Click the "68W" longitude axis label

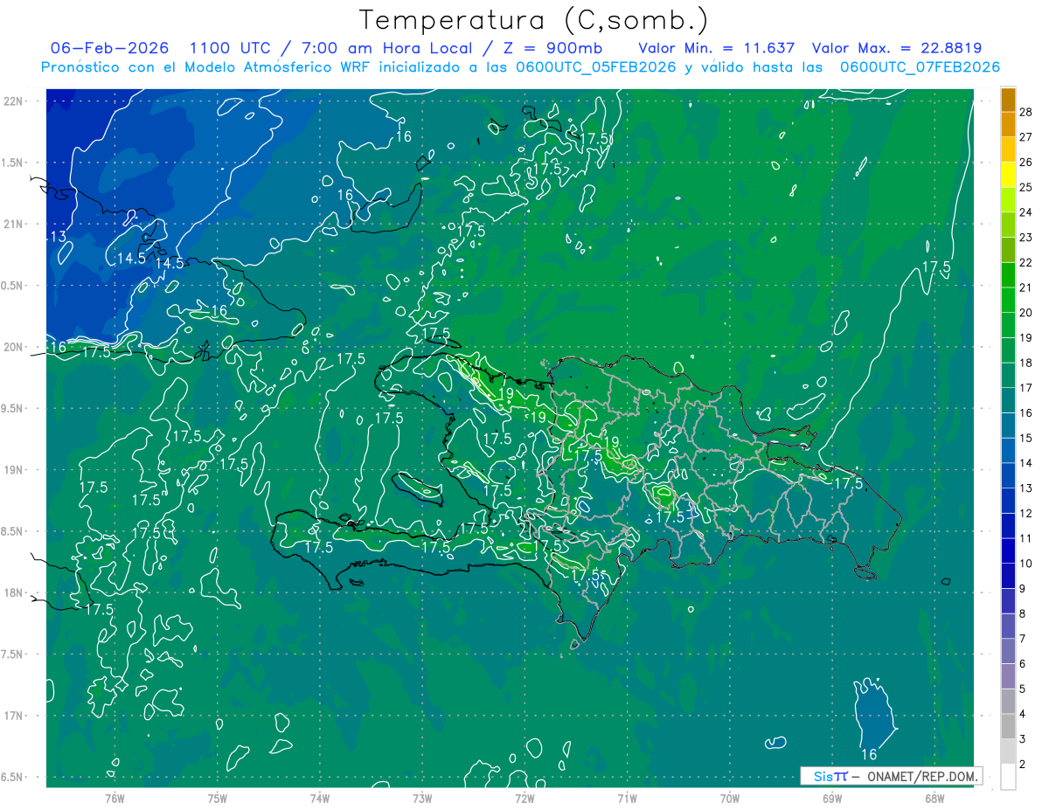point(934,799)
